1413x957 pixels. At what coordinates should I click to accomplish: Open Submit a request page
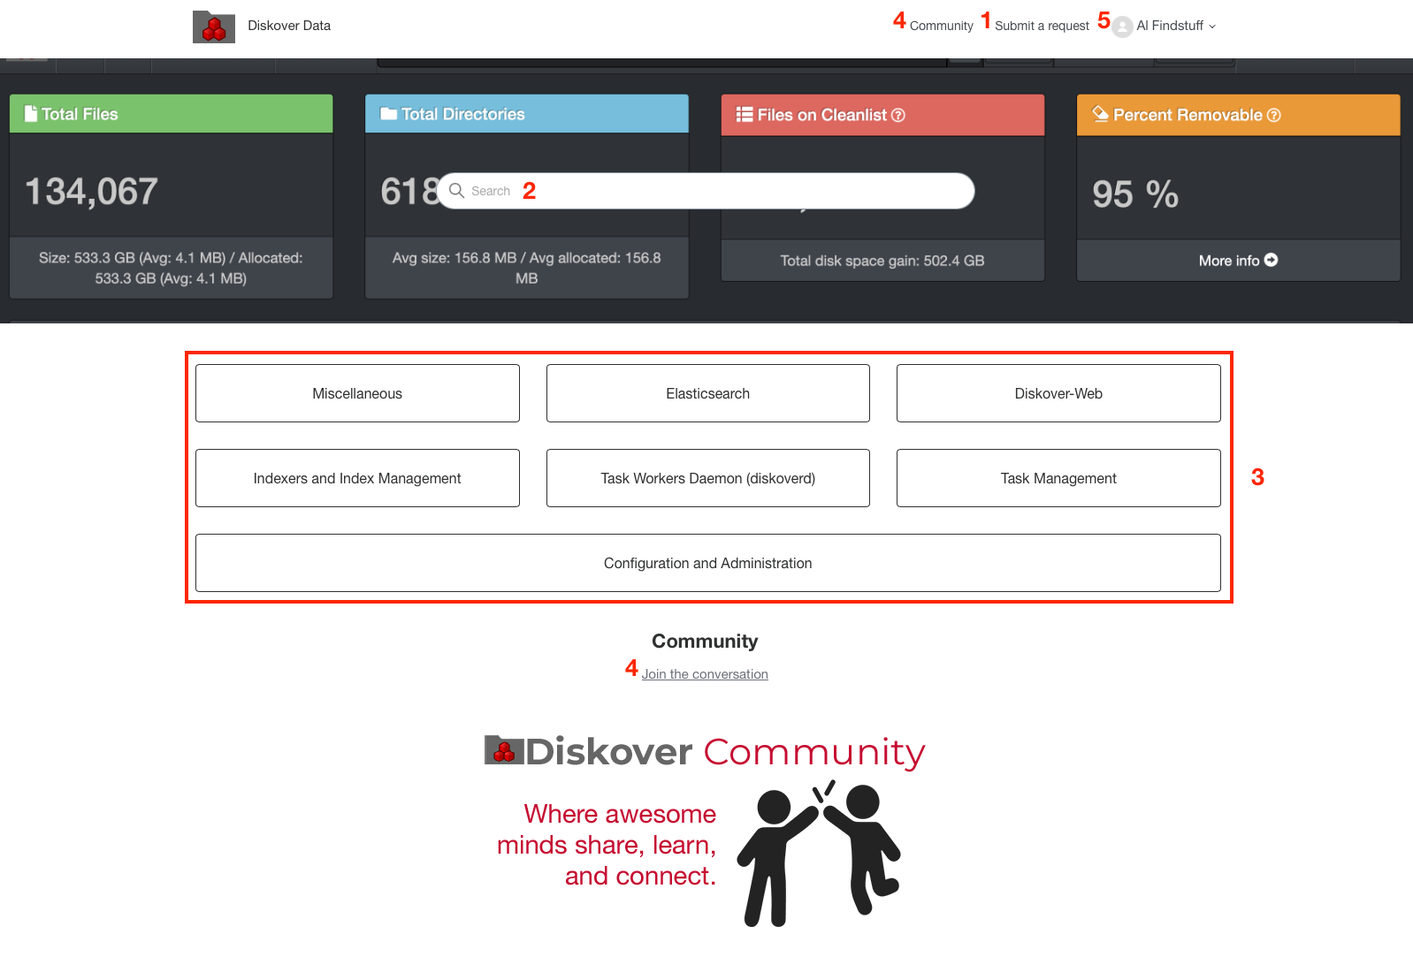click(x=1042, y=27)
